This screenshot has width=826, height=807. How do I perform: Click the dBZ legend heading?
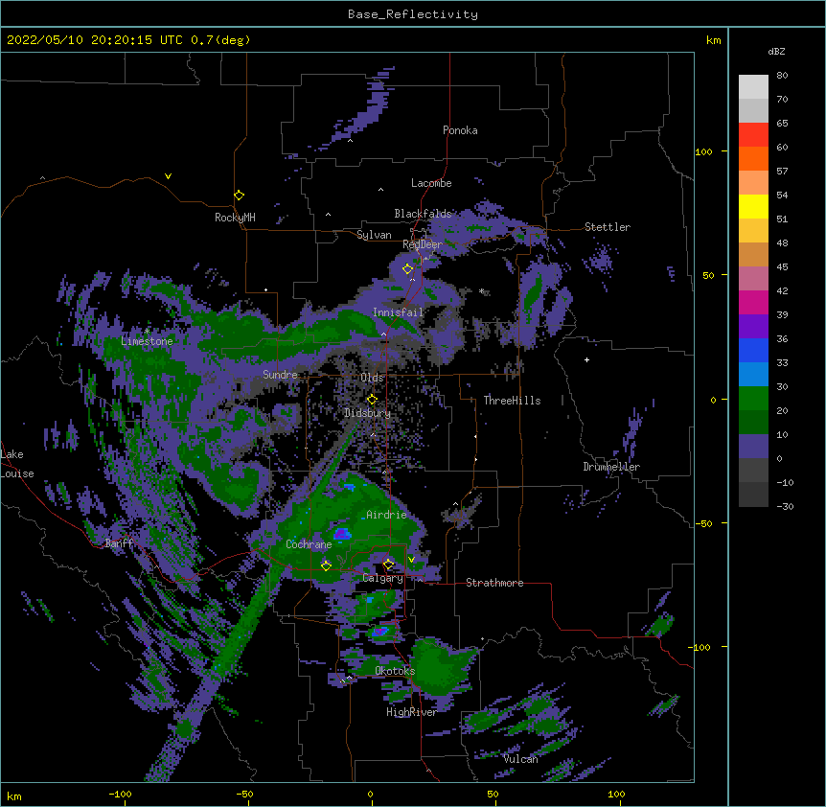[776, 51]
